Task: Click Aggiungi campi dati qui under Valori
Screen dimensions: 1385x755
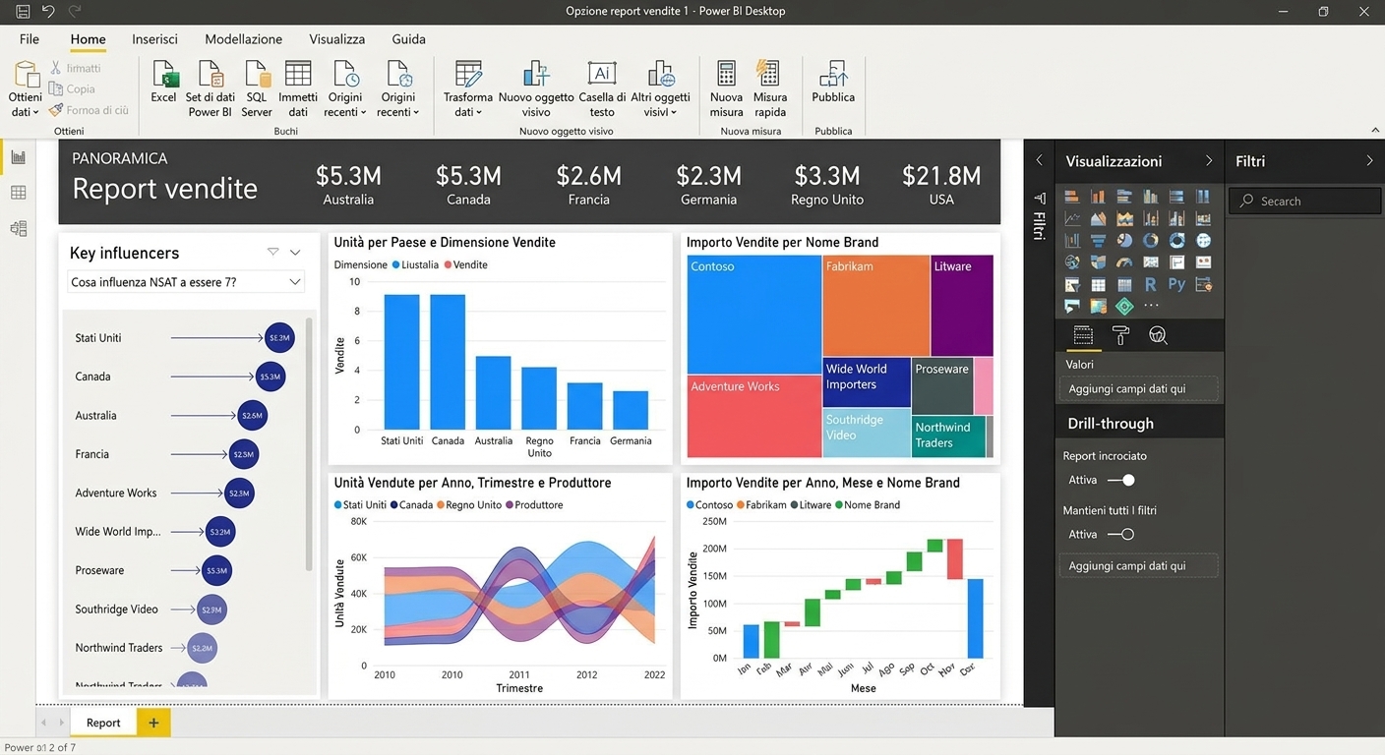Action: coord(1136,389)
